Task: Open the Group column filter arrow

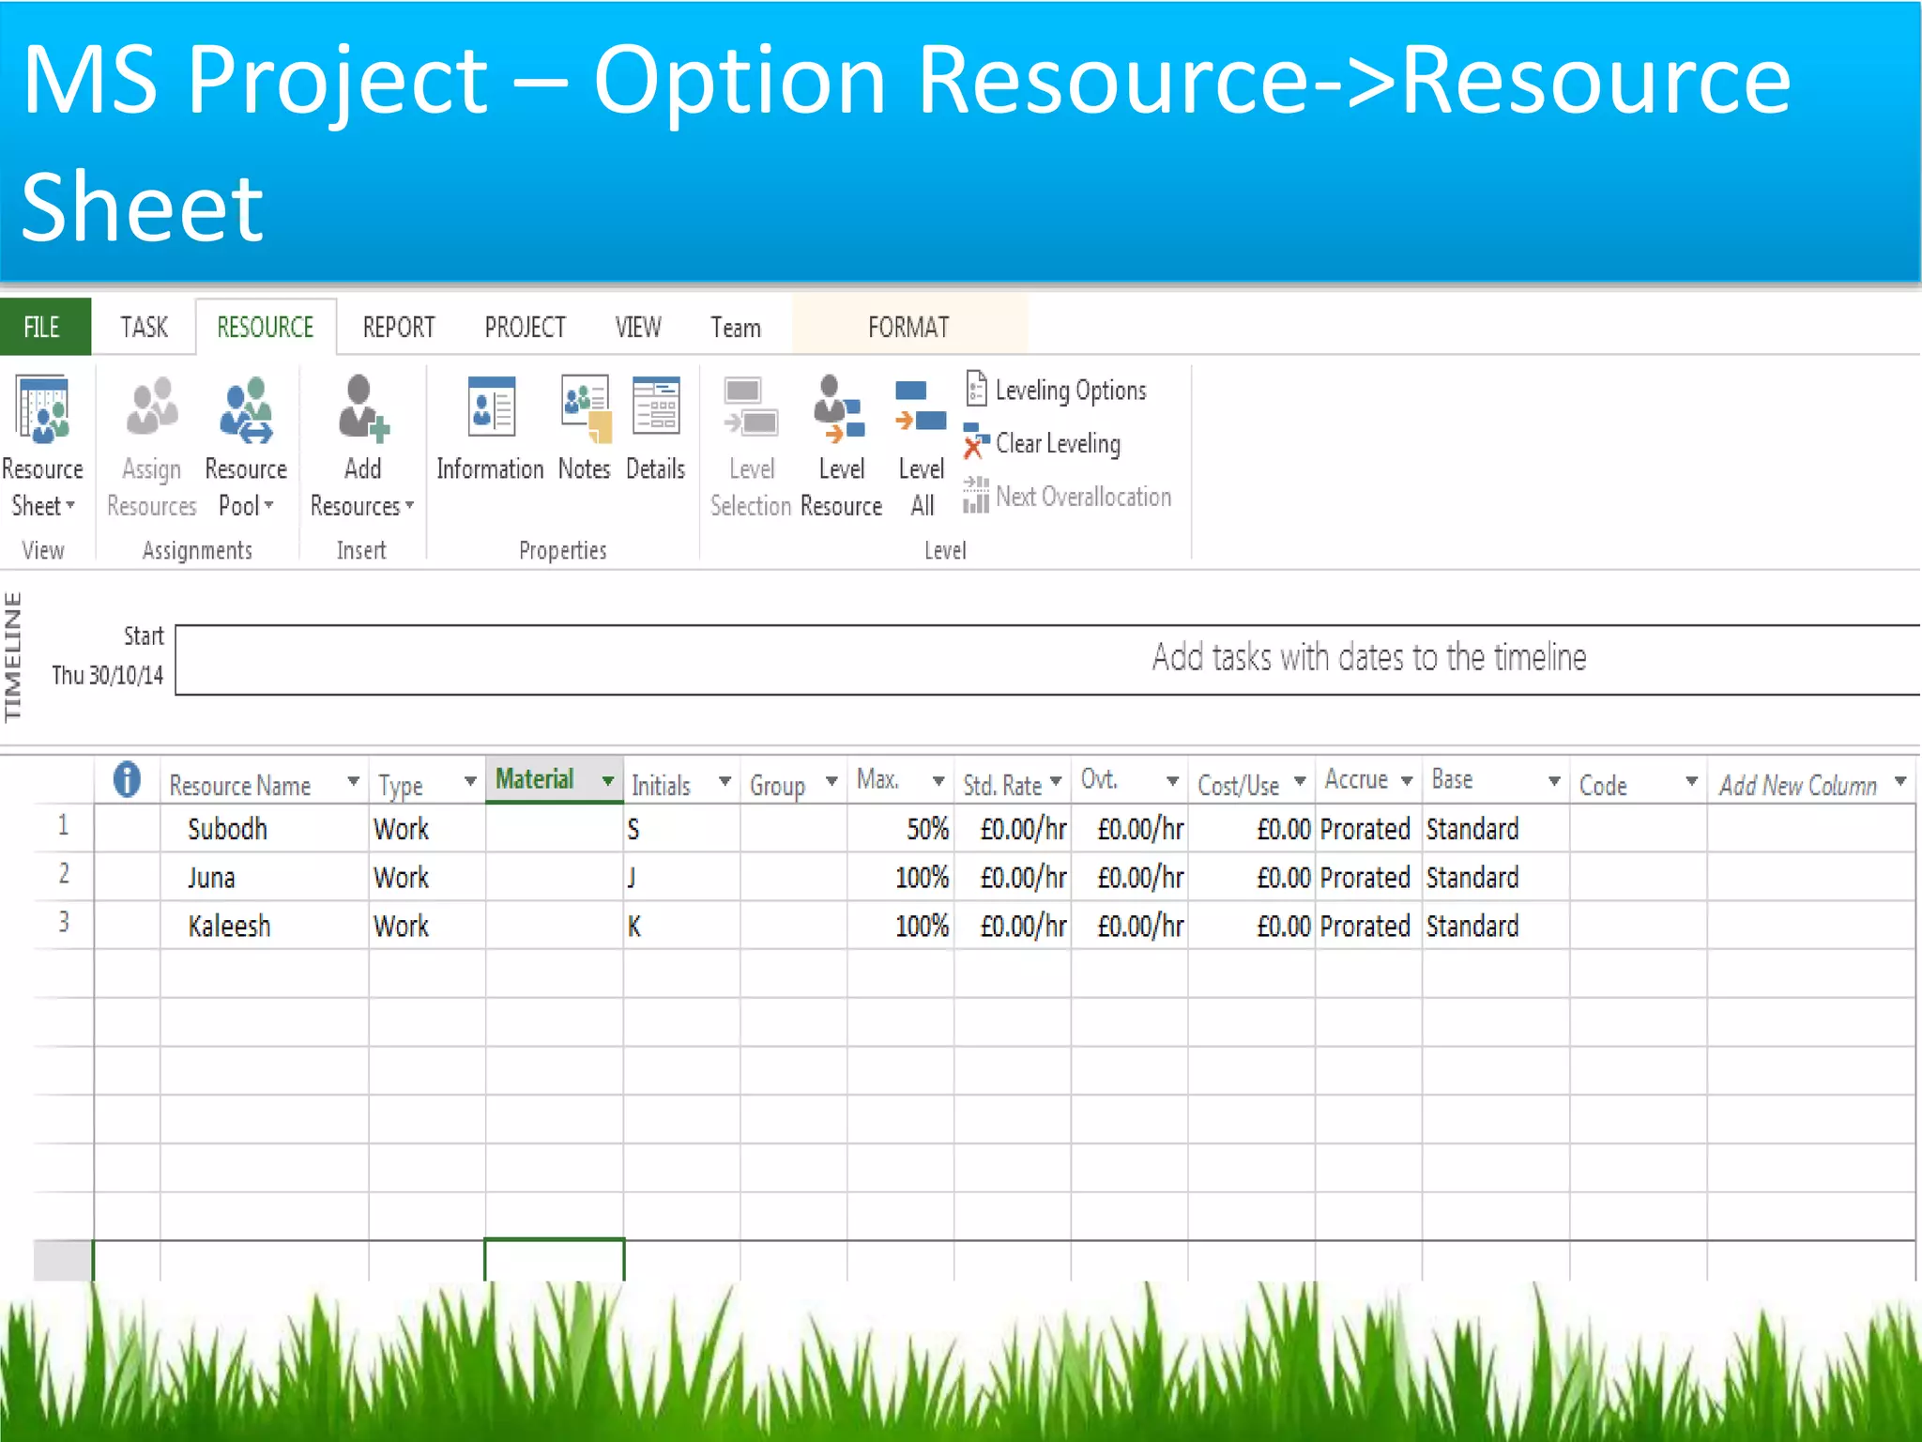Action: coord(831,781)
